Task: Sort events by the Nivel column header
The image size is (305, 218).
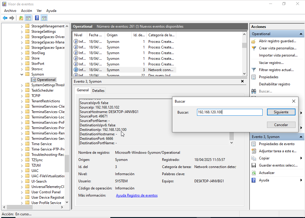Action: 80,35
